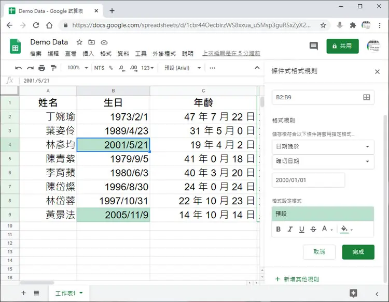Select the 工作表1 sheet tab
Viewport: 389px width, 302px height.
(x=68, y=293)
